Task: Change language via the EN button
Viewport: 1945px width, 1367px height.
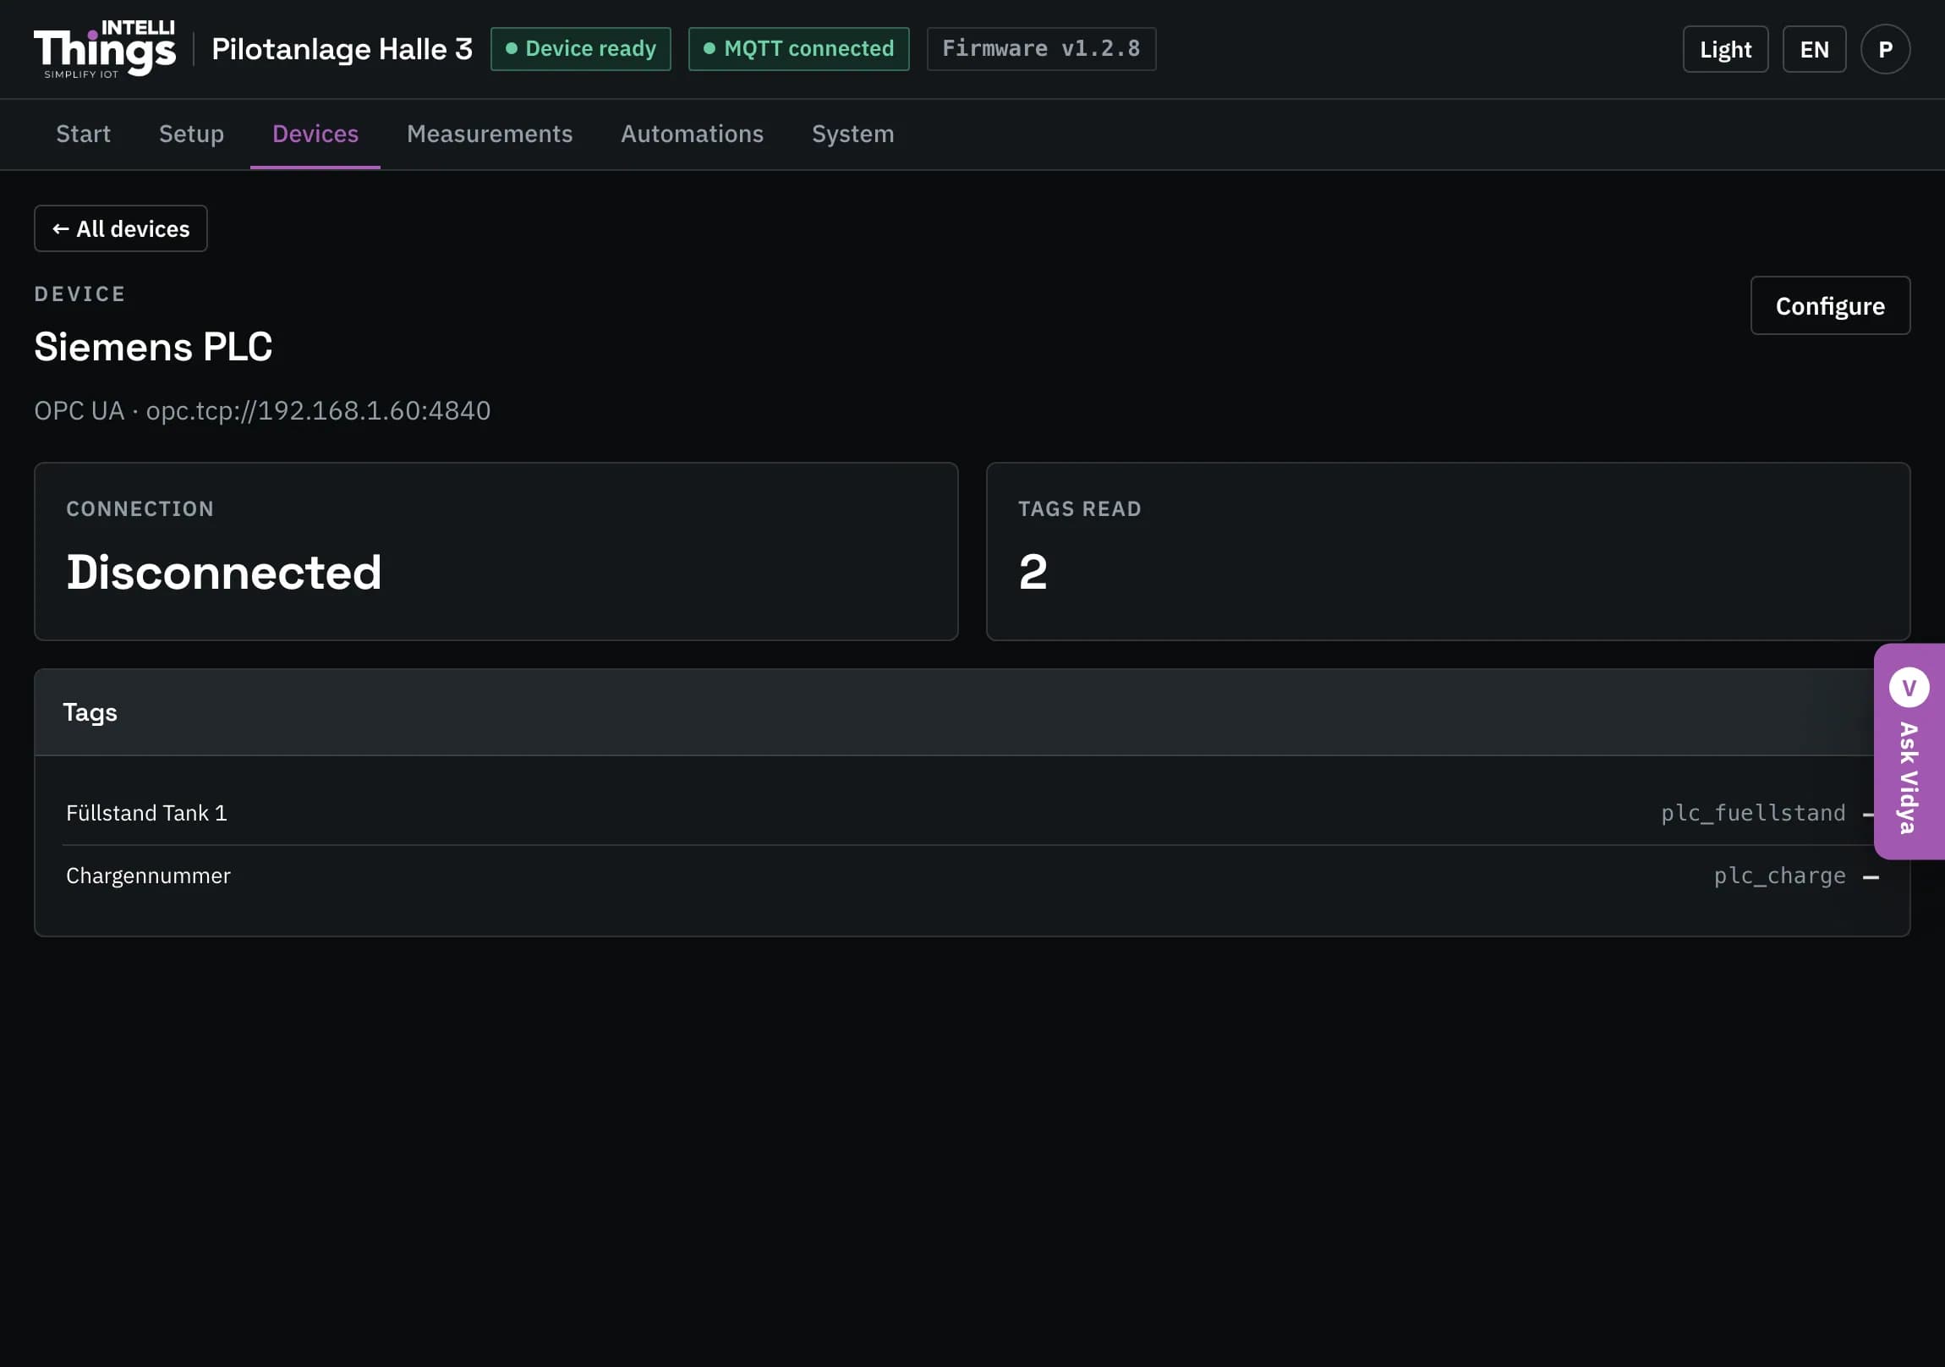Action: tap(1814, 49)
